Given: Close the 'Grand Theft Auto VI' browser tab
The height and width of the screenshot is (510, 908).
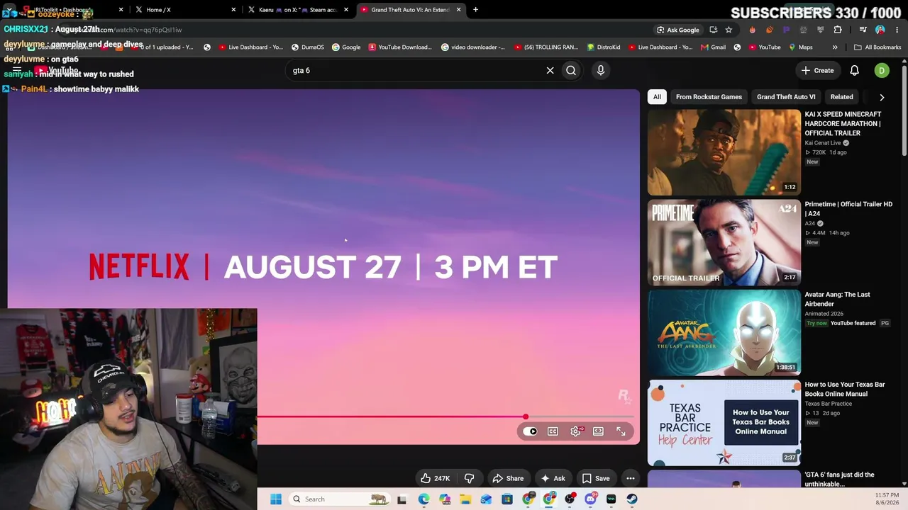Looking at the screenshot, I should pos(458,10).
